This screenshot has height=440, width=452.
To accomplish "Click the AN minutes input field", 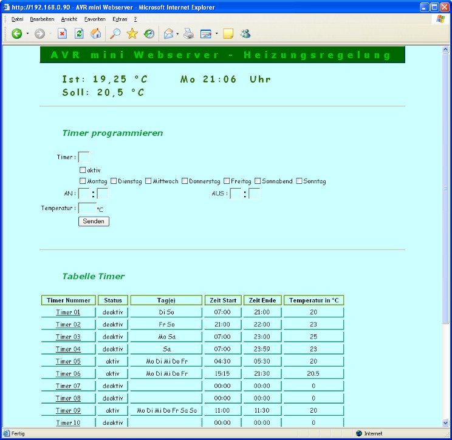I will tap(103, 194).
